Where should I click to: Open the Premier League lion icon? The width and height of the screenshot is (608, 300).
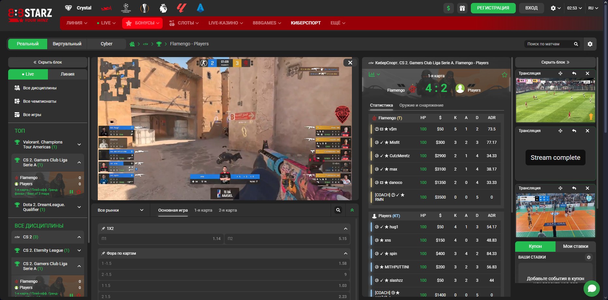163,8
